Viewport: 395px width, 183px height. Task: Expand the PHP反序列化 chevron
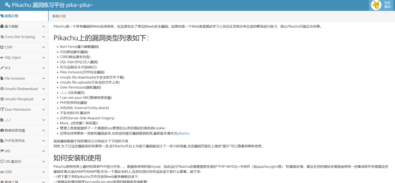[x=44, y=140]
